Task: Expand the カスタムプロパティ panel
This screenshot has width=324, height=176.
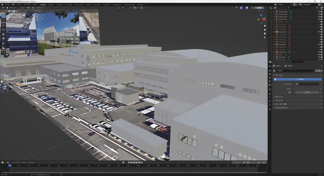Action: point(281,108)
